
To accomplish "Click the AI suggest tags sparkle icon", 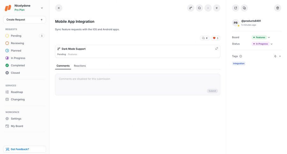I will point(275,56).
